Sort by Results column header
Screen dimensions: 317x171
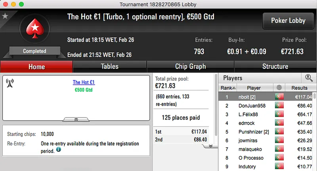(299, 88)
